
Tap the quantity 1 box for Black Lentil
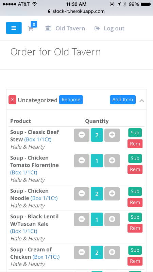(97, 219)
